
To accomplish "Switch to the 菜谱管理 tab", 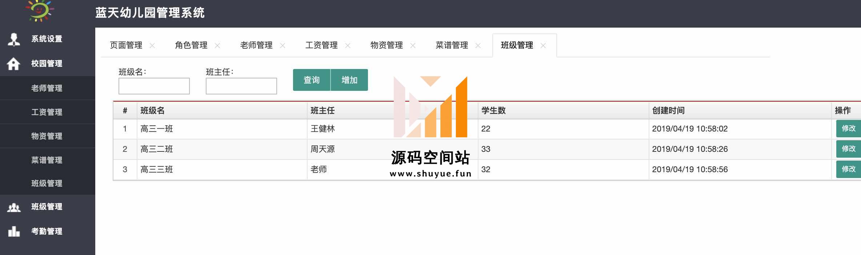I will click(452, 45).
